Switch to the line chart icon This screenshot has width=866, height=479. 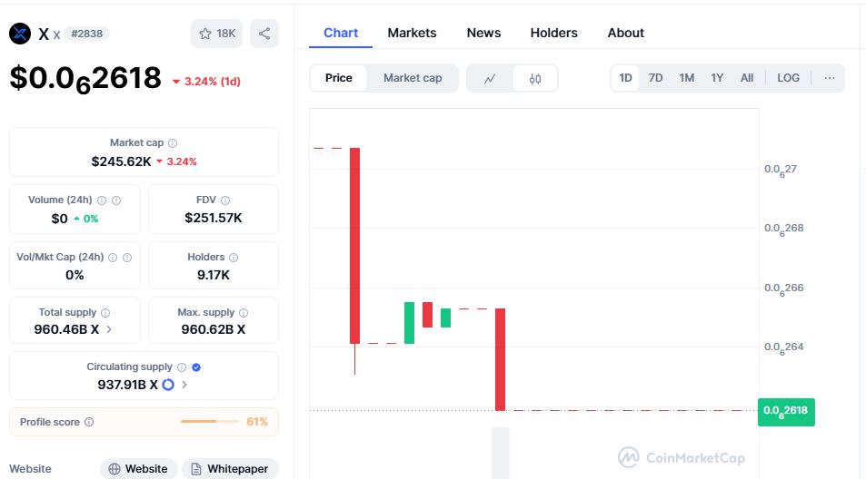(490, 78)
